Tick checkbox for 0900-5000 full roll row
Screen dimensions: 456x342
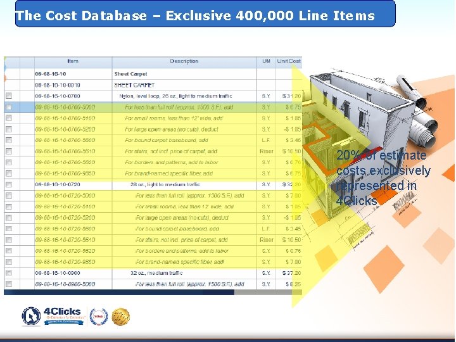pyautogui.click(x=9, y=284)
